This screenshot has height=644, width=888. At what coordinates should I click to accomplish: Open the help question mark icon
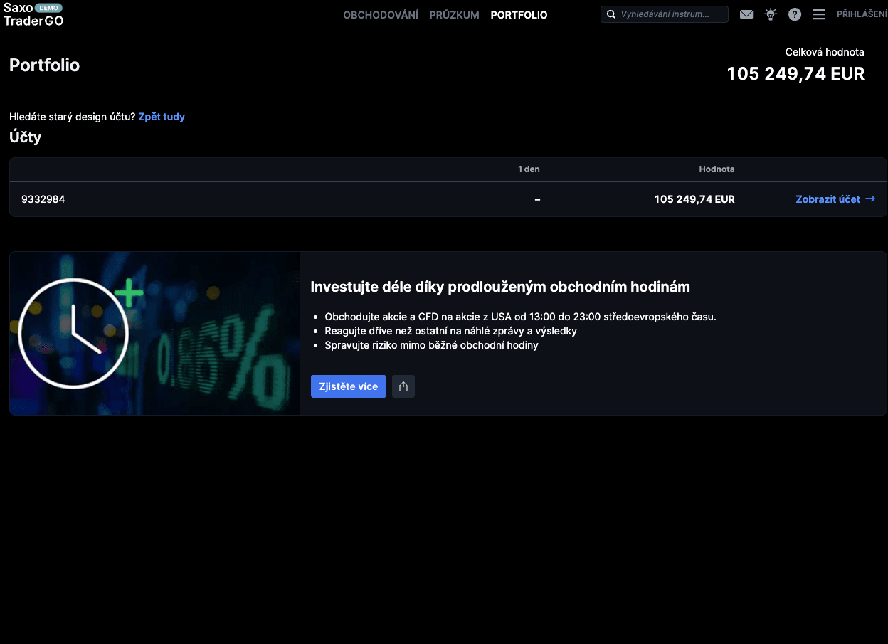[x=794, y=14]
